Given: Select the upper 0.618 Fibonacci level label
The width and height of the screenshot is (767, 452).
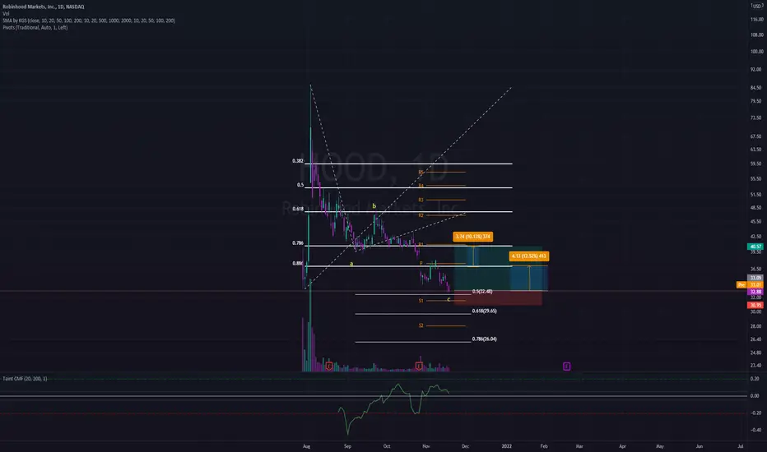Looking at the screenshot, I should click(x=297, y=209).
